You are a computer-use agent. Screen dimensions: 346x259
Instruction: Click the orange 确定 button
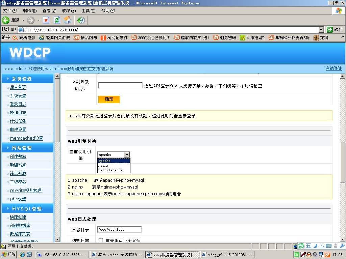pyautogui.click(x=109, y=99)
